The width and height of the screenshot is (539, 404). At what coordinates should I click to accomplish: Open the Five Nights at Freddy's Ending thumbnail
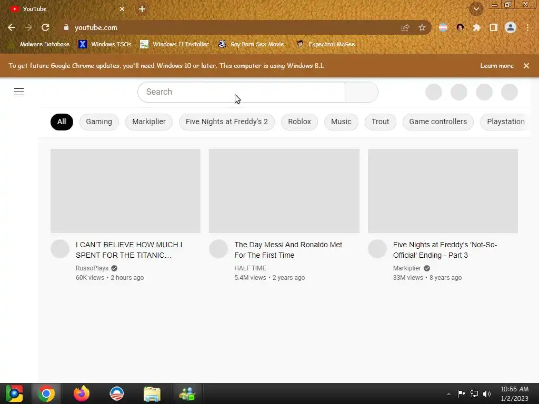coord(443,191)
